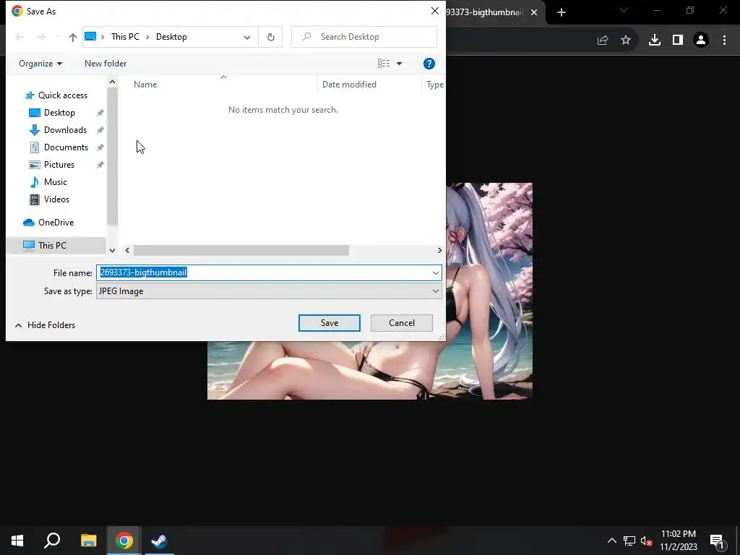Bookmark this tab with the star icon

pos(626,40)
